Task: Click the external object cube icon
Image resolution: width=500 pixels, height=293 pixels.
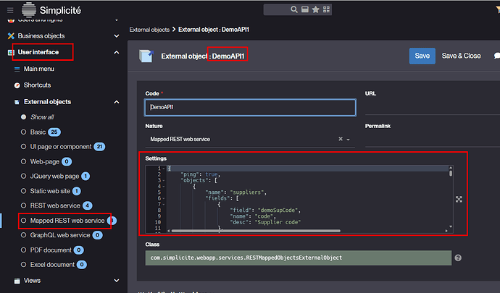Action: click(x=146, y=56)
